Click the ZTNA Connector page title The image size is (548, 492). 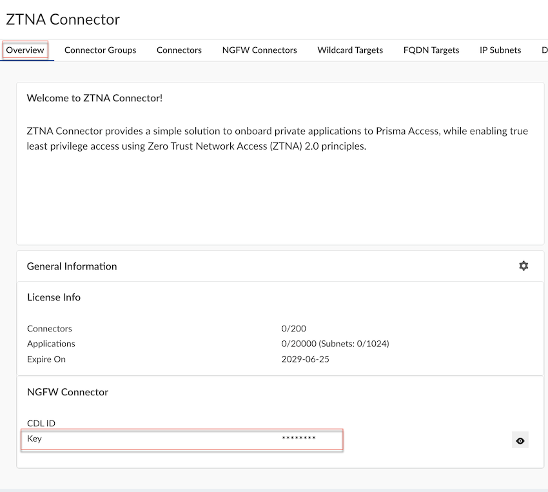[63, 19]
